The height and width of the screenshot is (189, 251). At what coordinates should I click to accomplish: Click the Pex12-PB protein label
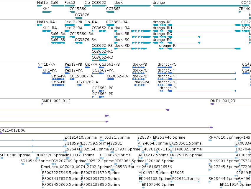73,64
